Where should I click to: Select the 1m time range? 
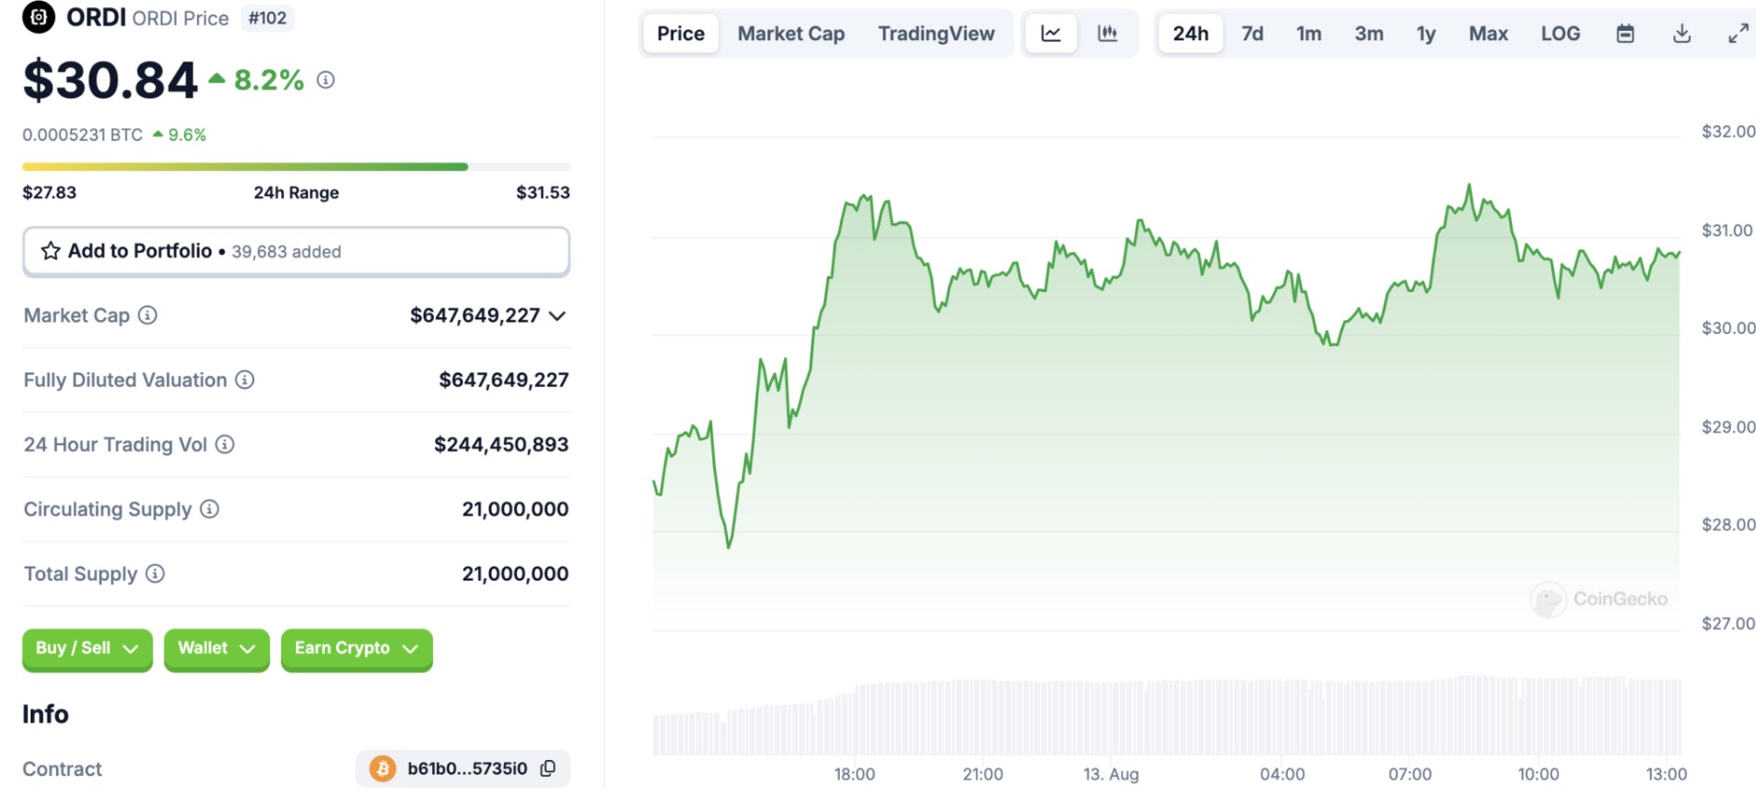pos(1309,33)
